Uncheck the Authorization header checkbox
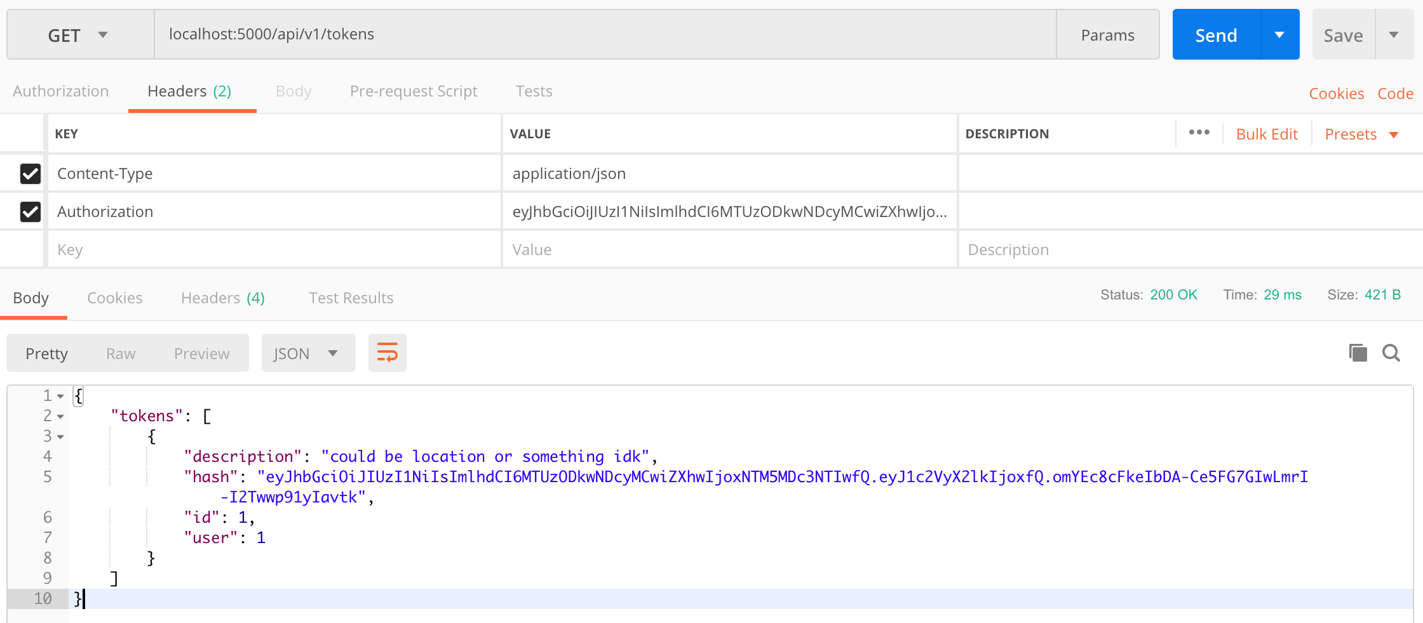Screen dimensions: 1423x623 click(x=30, y=211)
